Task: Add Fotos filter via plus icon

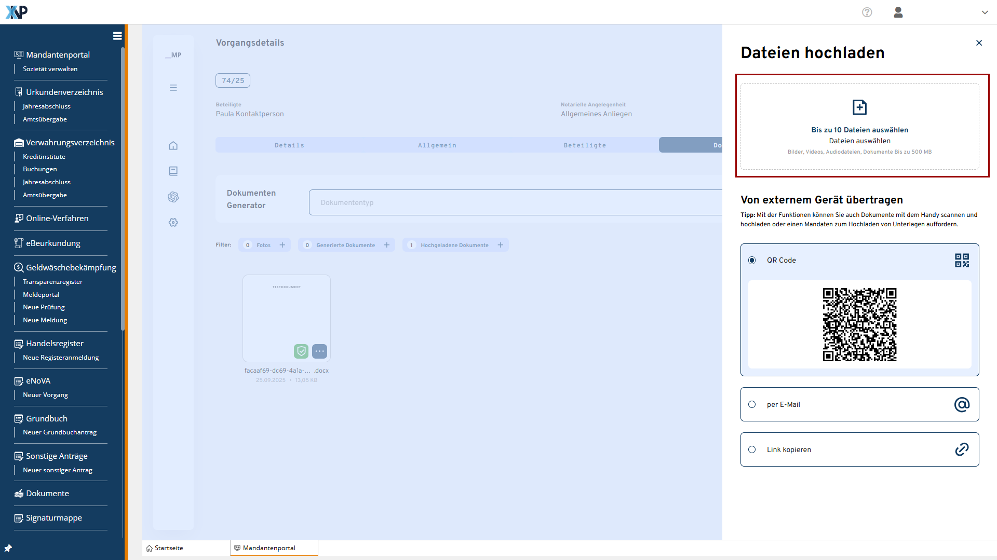Action: pyautogui.click(x=282, y=245)
